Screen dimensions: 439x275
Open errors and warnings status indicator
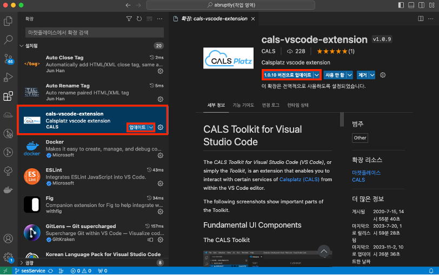81,271
